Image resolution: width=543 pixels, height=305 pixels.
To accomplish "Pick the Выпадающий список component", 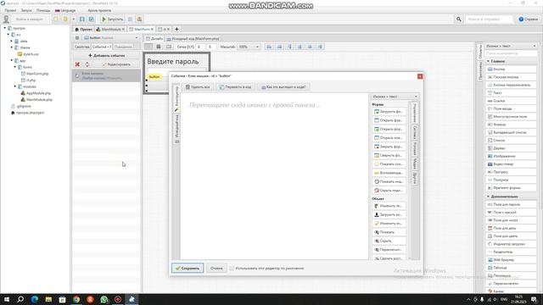I will 511,132.
